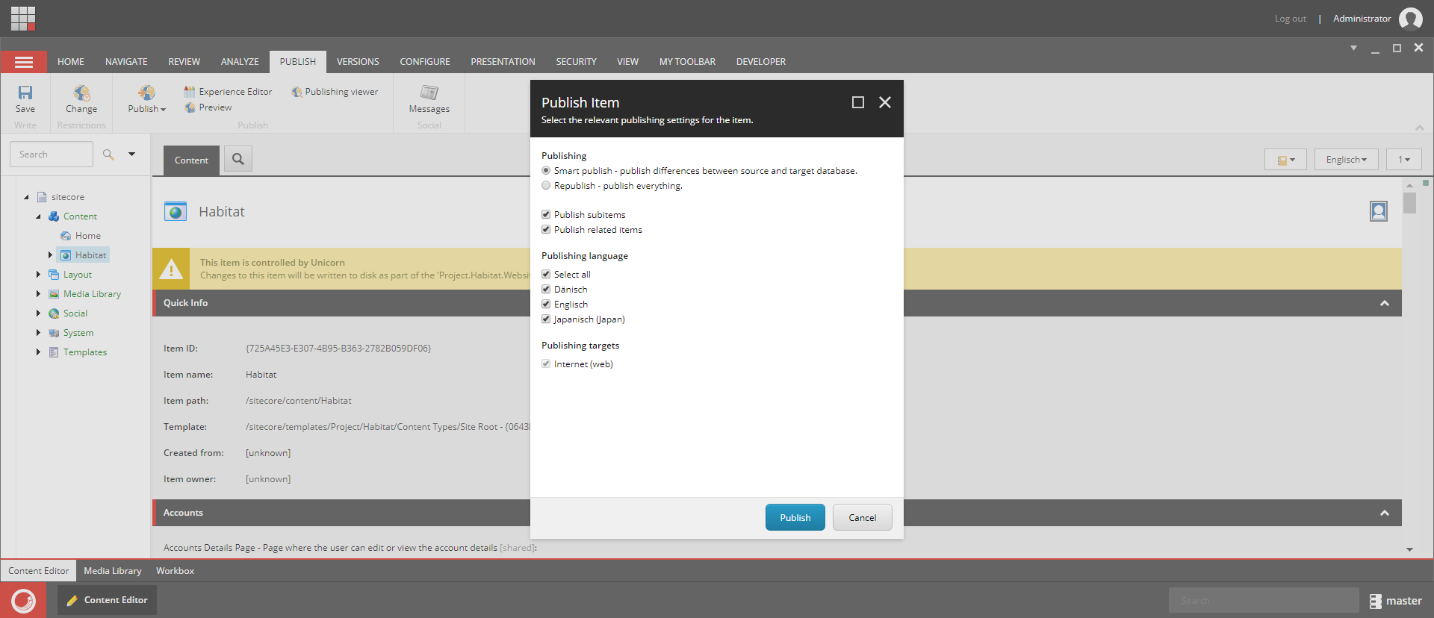Screen dimensions: 1434x618
Task: Open the Englisch language dropdown
Action: 1346,160
